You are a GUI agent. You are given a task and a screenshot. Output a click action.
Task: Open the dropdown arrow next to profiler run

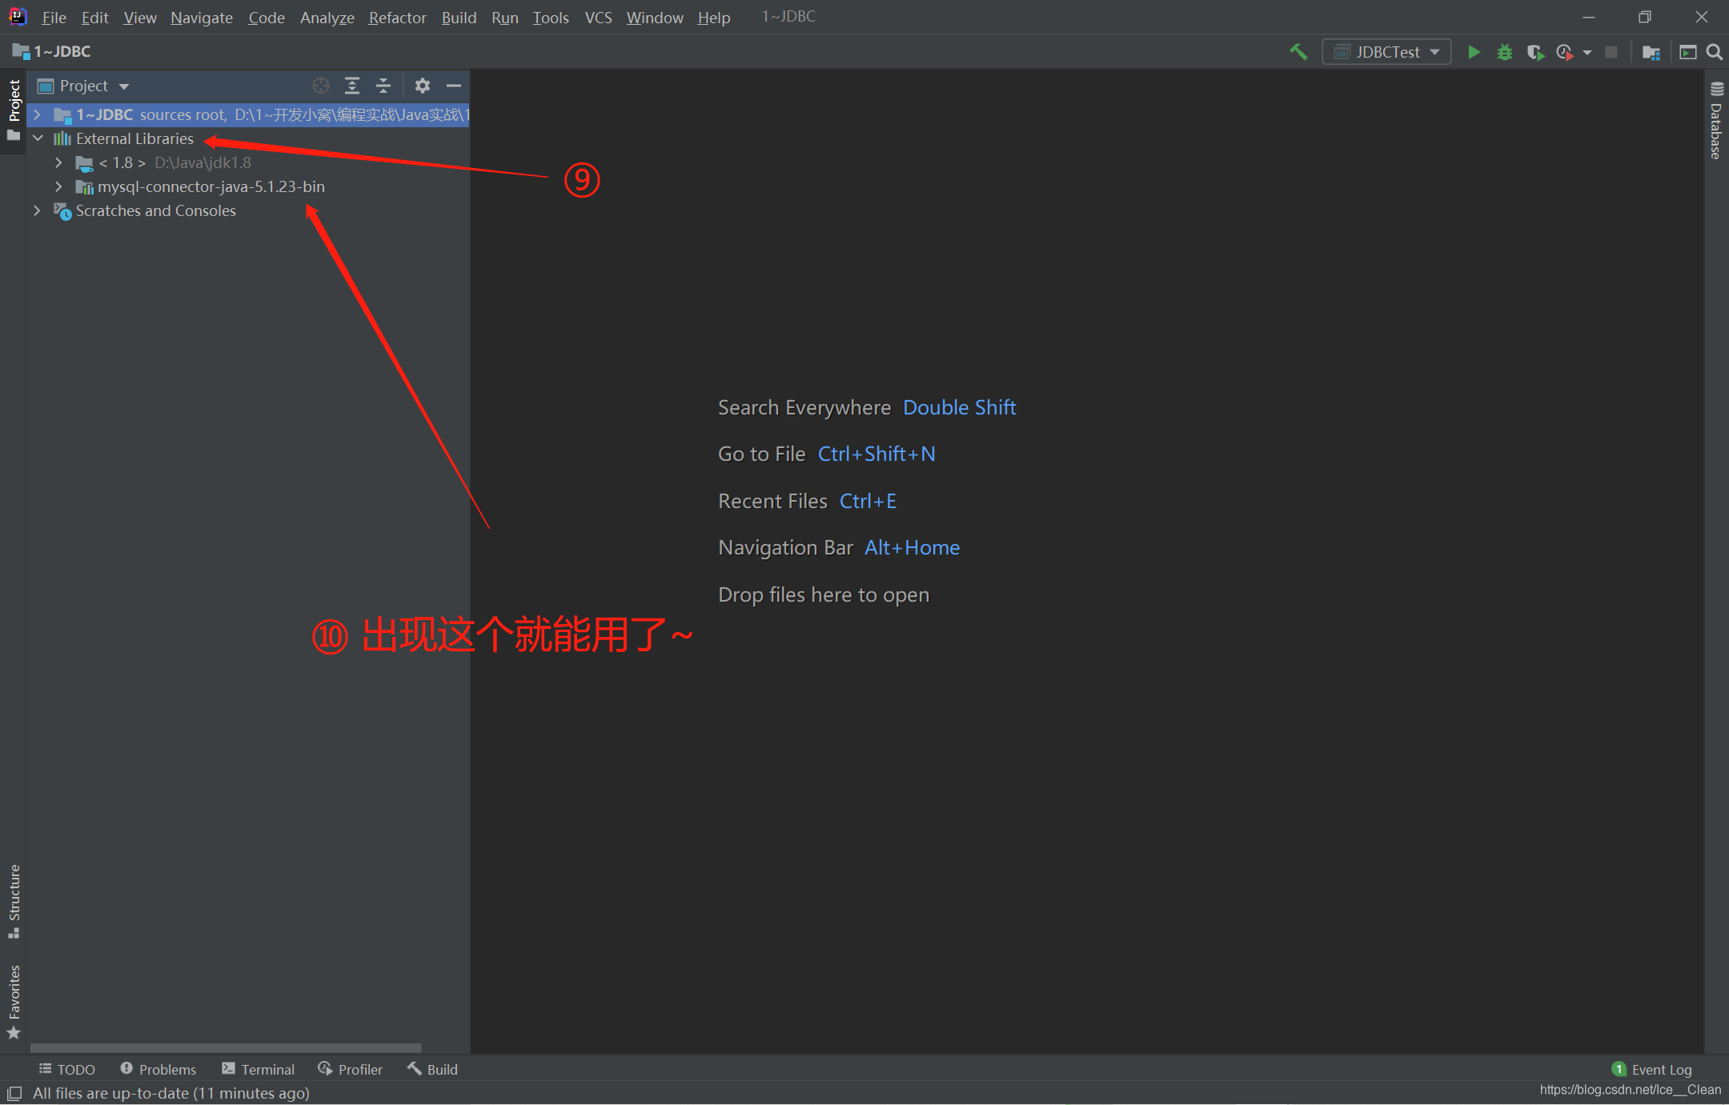[1587, 52]
